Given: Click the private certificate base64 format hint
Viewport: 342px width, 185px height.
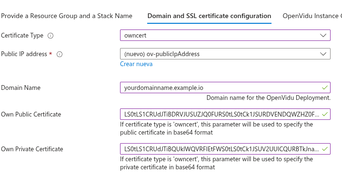Looking at the screenshot, I should [216, 163].
